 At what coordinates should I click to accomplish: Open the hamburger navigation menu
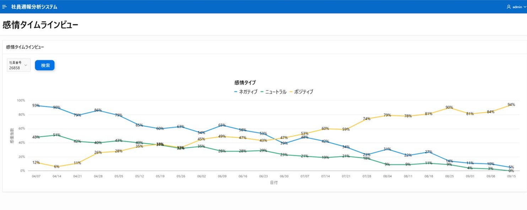[5, 7]
